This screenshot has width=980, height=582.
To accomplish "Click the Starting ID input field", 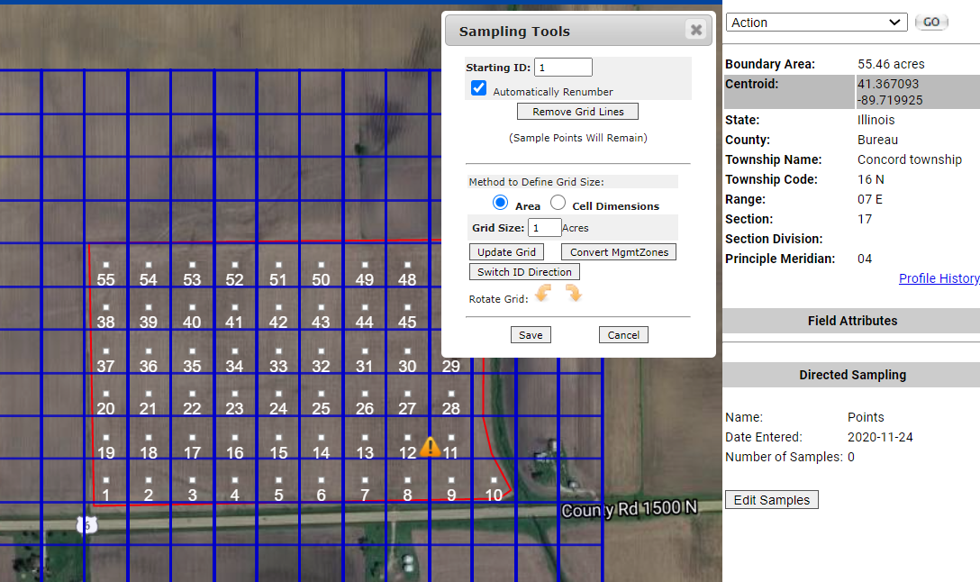I will point(563,68).
